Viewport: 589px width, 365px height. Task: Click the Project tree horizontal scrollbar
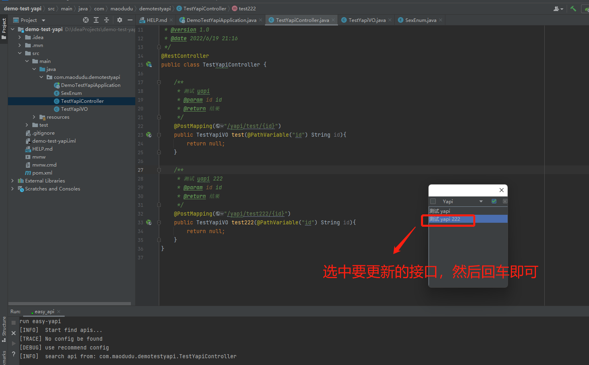pyautogui.click(x=70, y=304)
